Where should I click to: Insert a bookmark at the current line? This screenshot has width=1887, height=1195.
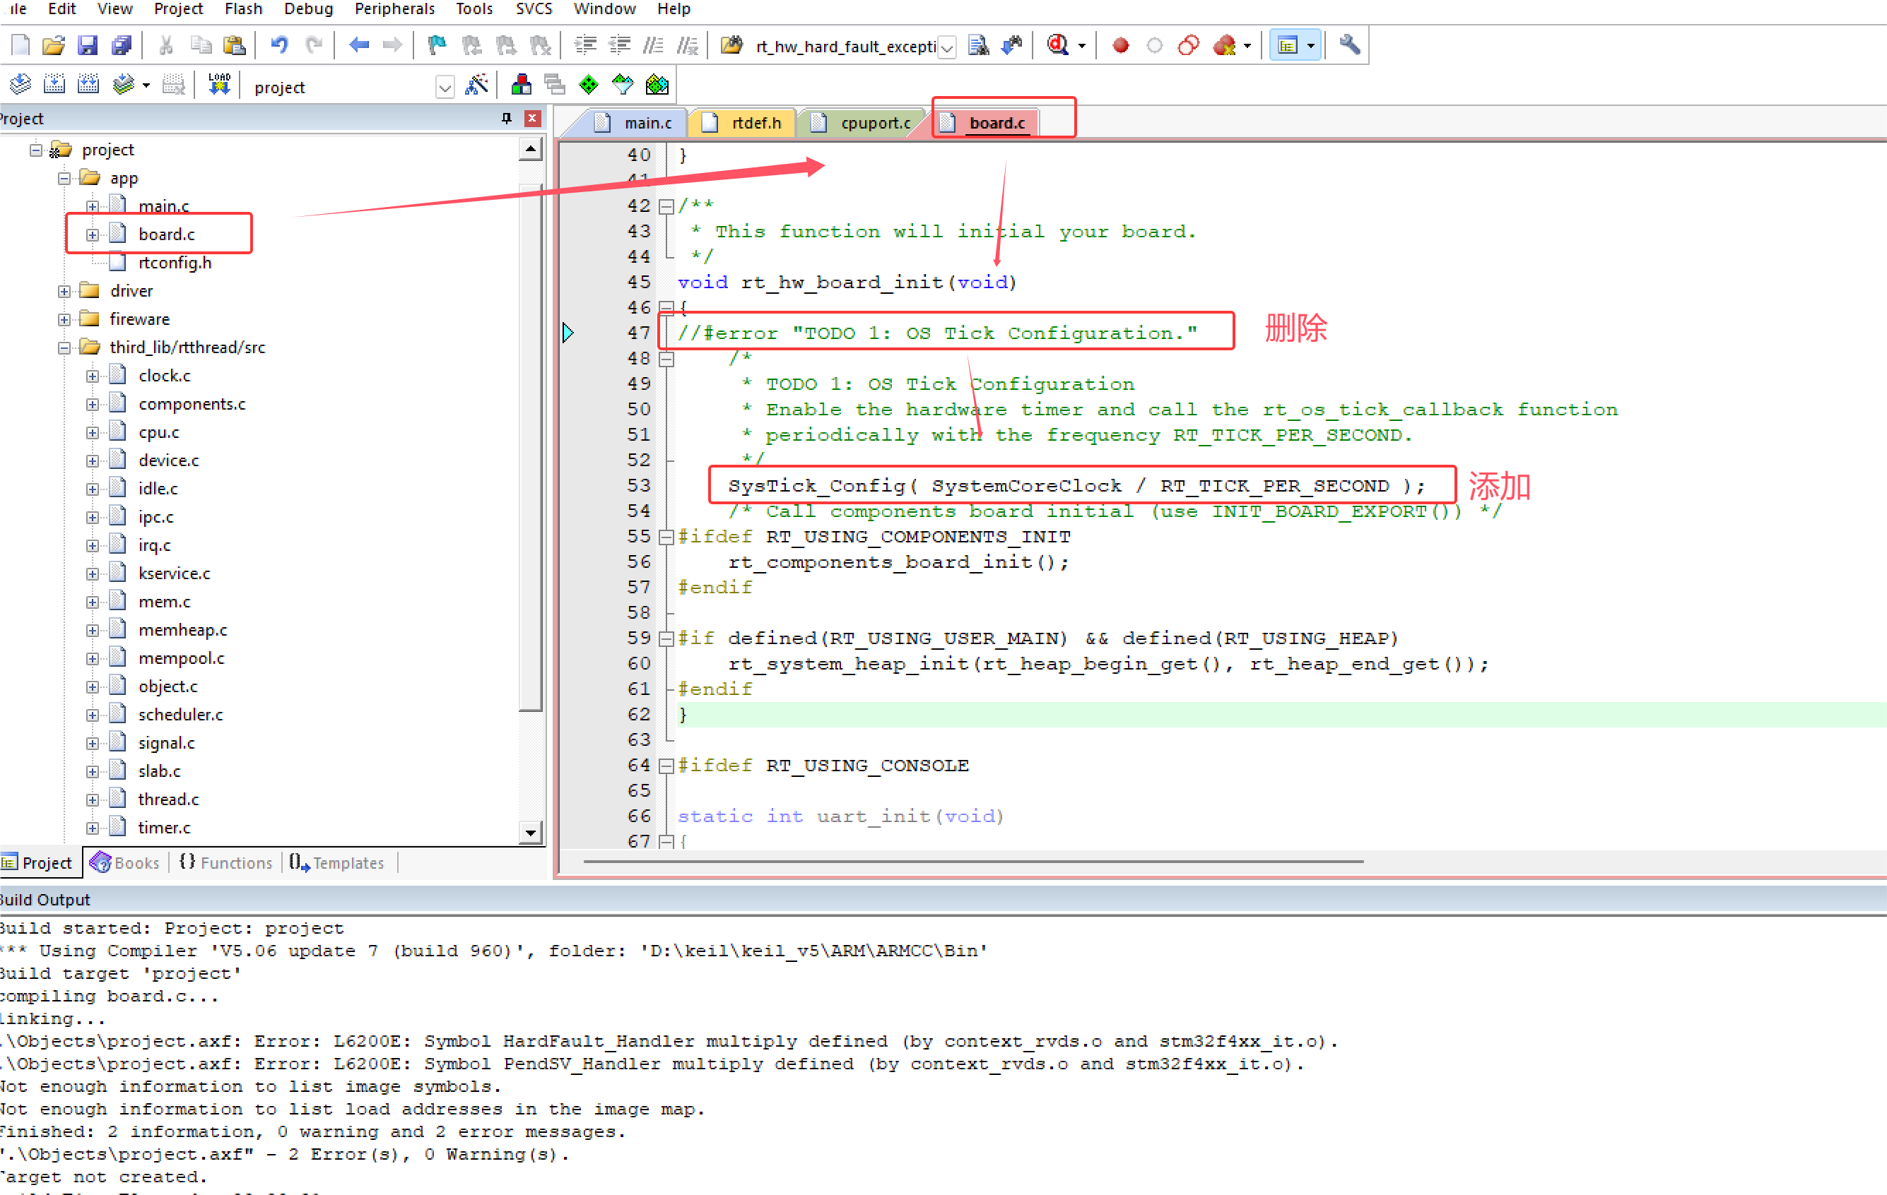(x=437, y=44)
